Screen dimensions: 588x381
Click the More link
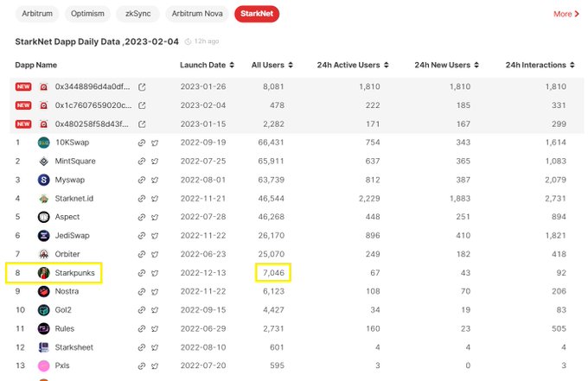(x=566, y=14)
